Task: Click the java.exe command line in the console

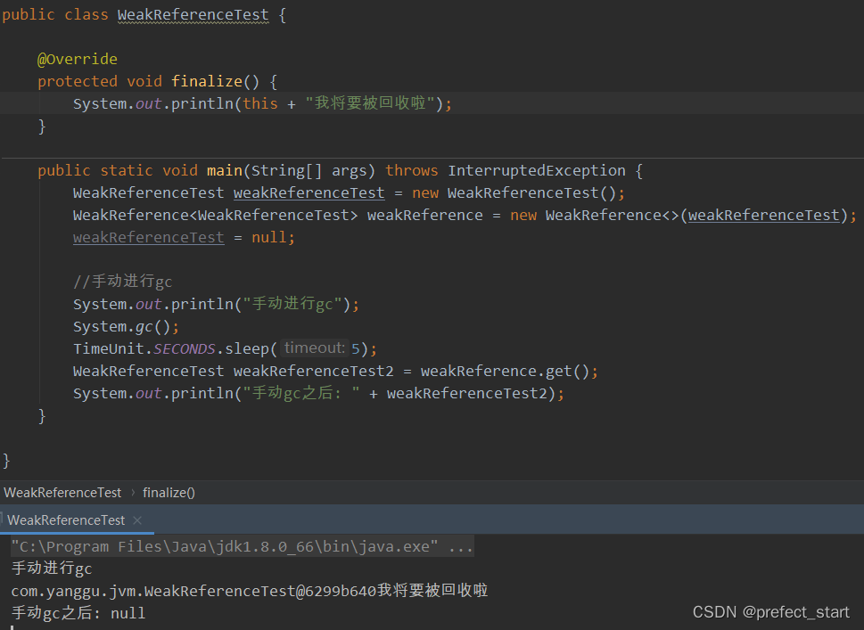Action: [242, 547]
